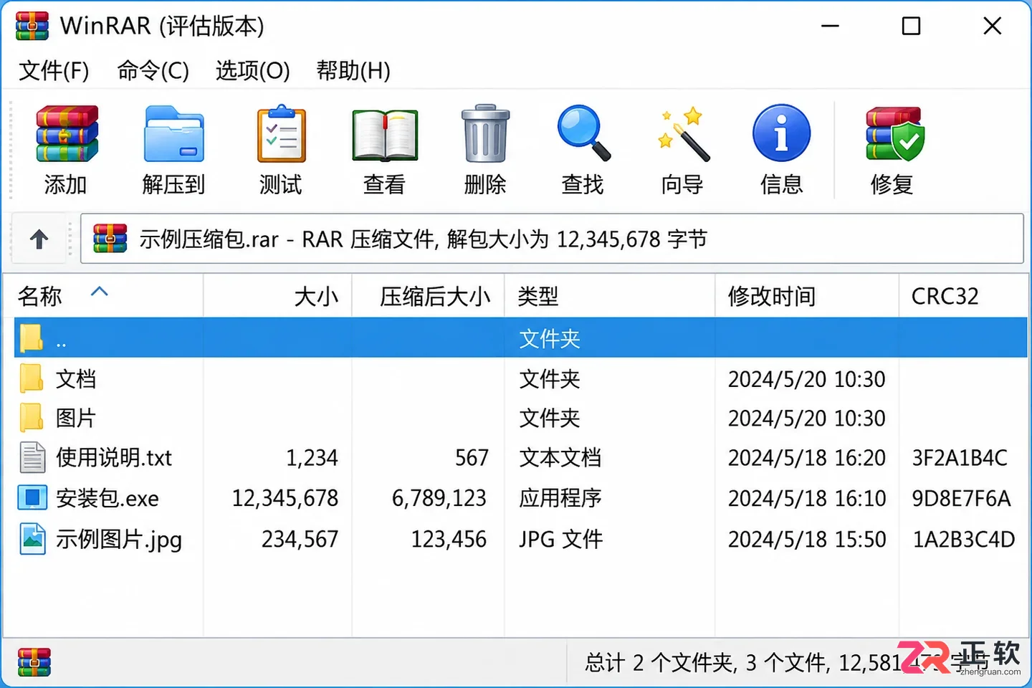Click the archive icon in the address bar
Image resolution: width=1032 pixels, height=688 pixels.
[x=110, y=239]
